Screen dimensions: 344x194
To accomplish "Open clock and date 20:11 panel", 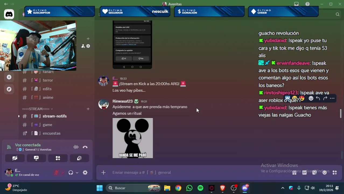I will pyautogui.click(x=326, y=188).
